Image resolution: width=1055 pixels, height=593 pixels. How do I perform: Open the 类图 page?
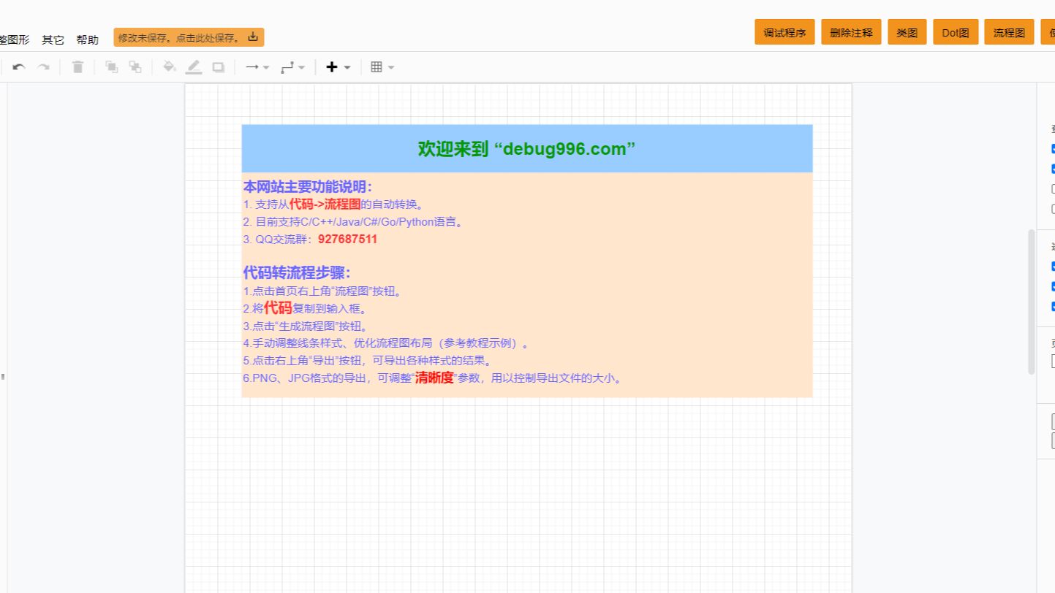point(907,32)
